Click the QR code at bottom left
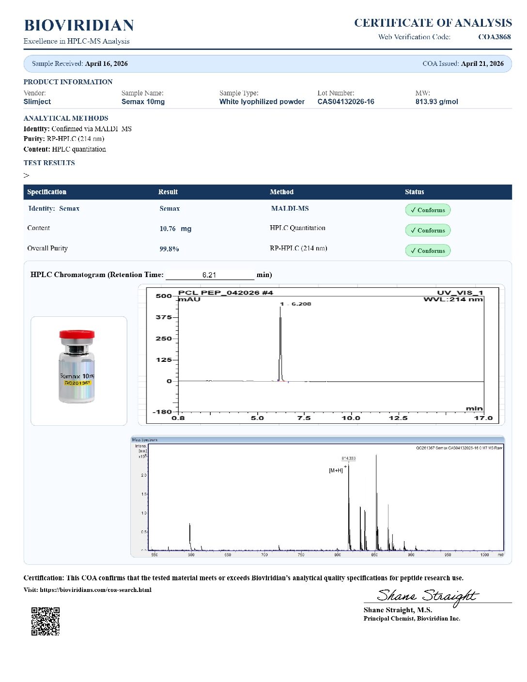 coord(46,621)
